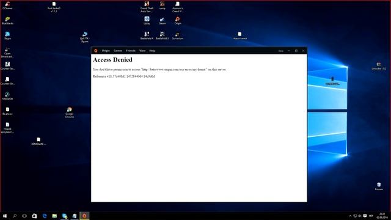Select the "Новый документ" file on the desktop
The height and width of the screenshot is (220, 391).
7,128
